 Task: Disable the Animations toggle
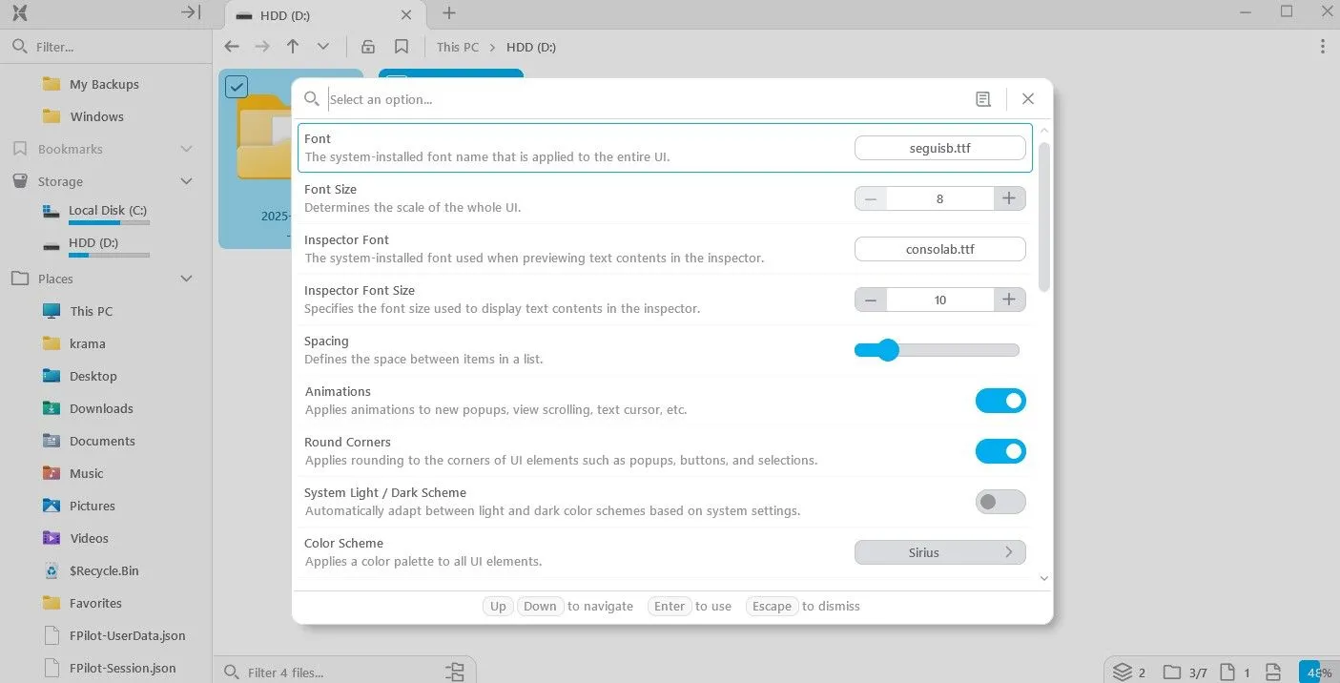click(x=1000, y=401)
